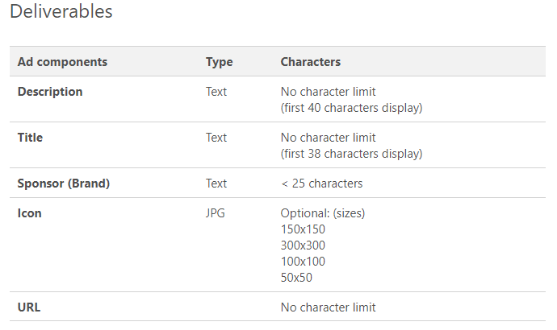Image resolution: width=557 pixels, height=330 pixels.
Task: Select the URL row label
Action: pyautogui.click(x=30, y=307)
